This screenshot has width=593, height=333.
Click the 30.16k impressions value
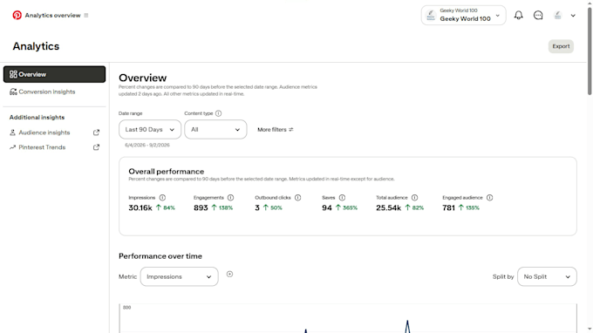pos(140,207)
